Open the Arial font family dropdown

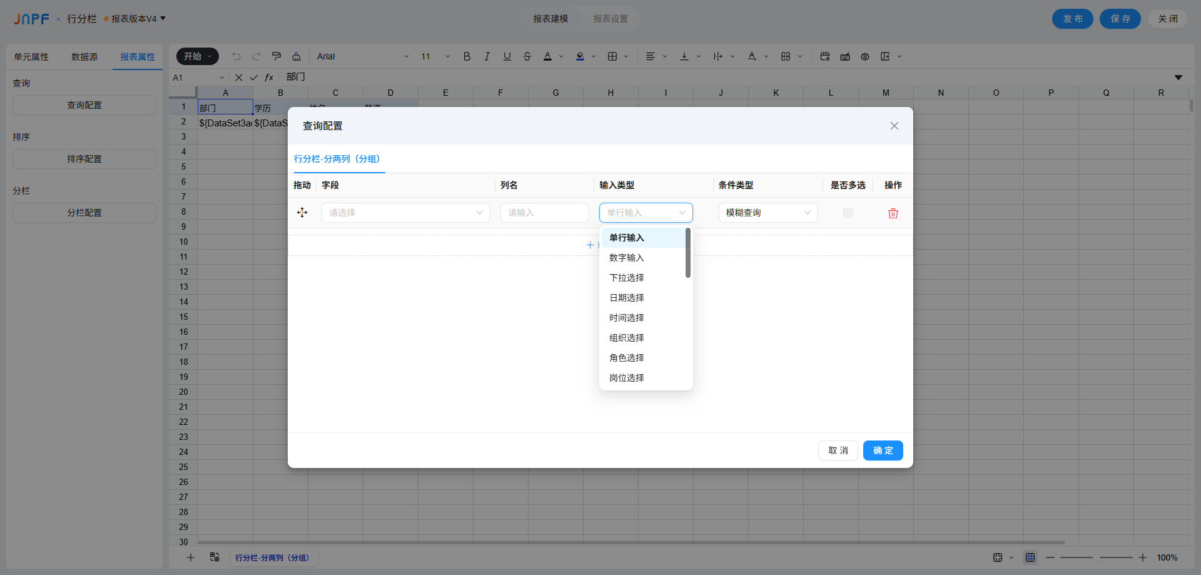363,56
